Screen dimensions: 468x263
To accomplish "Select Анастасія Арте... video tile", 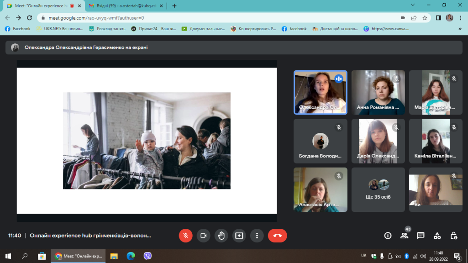I will click(x=320, y=190).
